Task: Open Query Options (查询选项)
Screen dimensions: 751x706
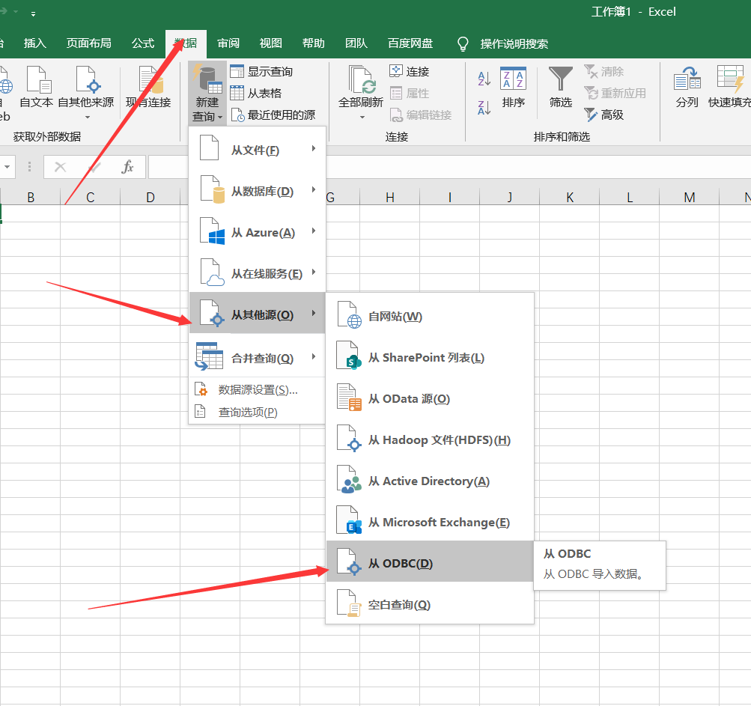Action: point(258,412)
